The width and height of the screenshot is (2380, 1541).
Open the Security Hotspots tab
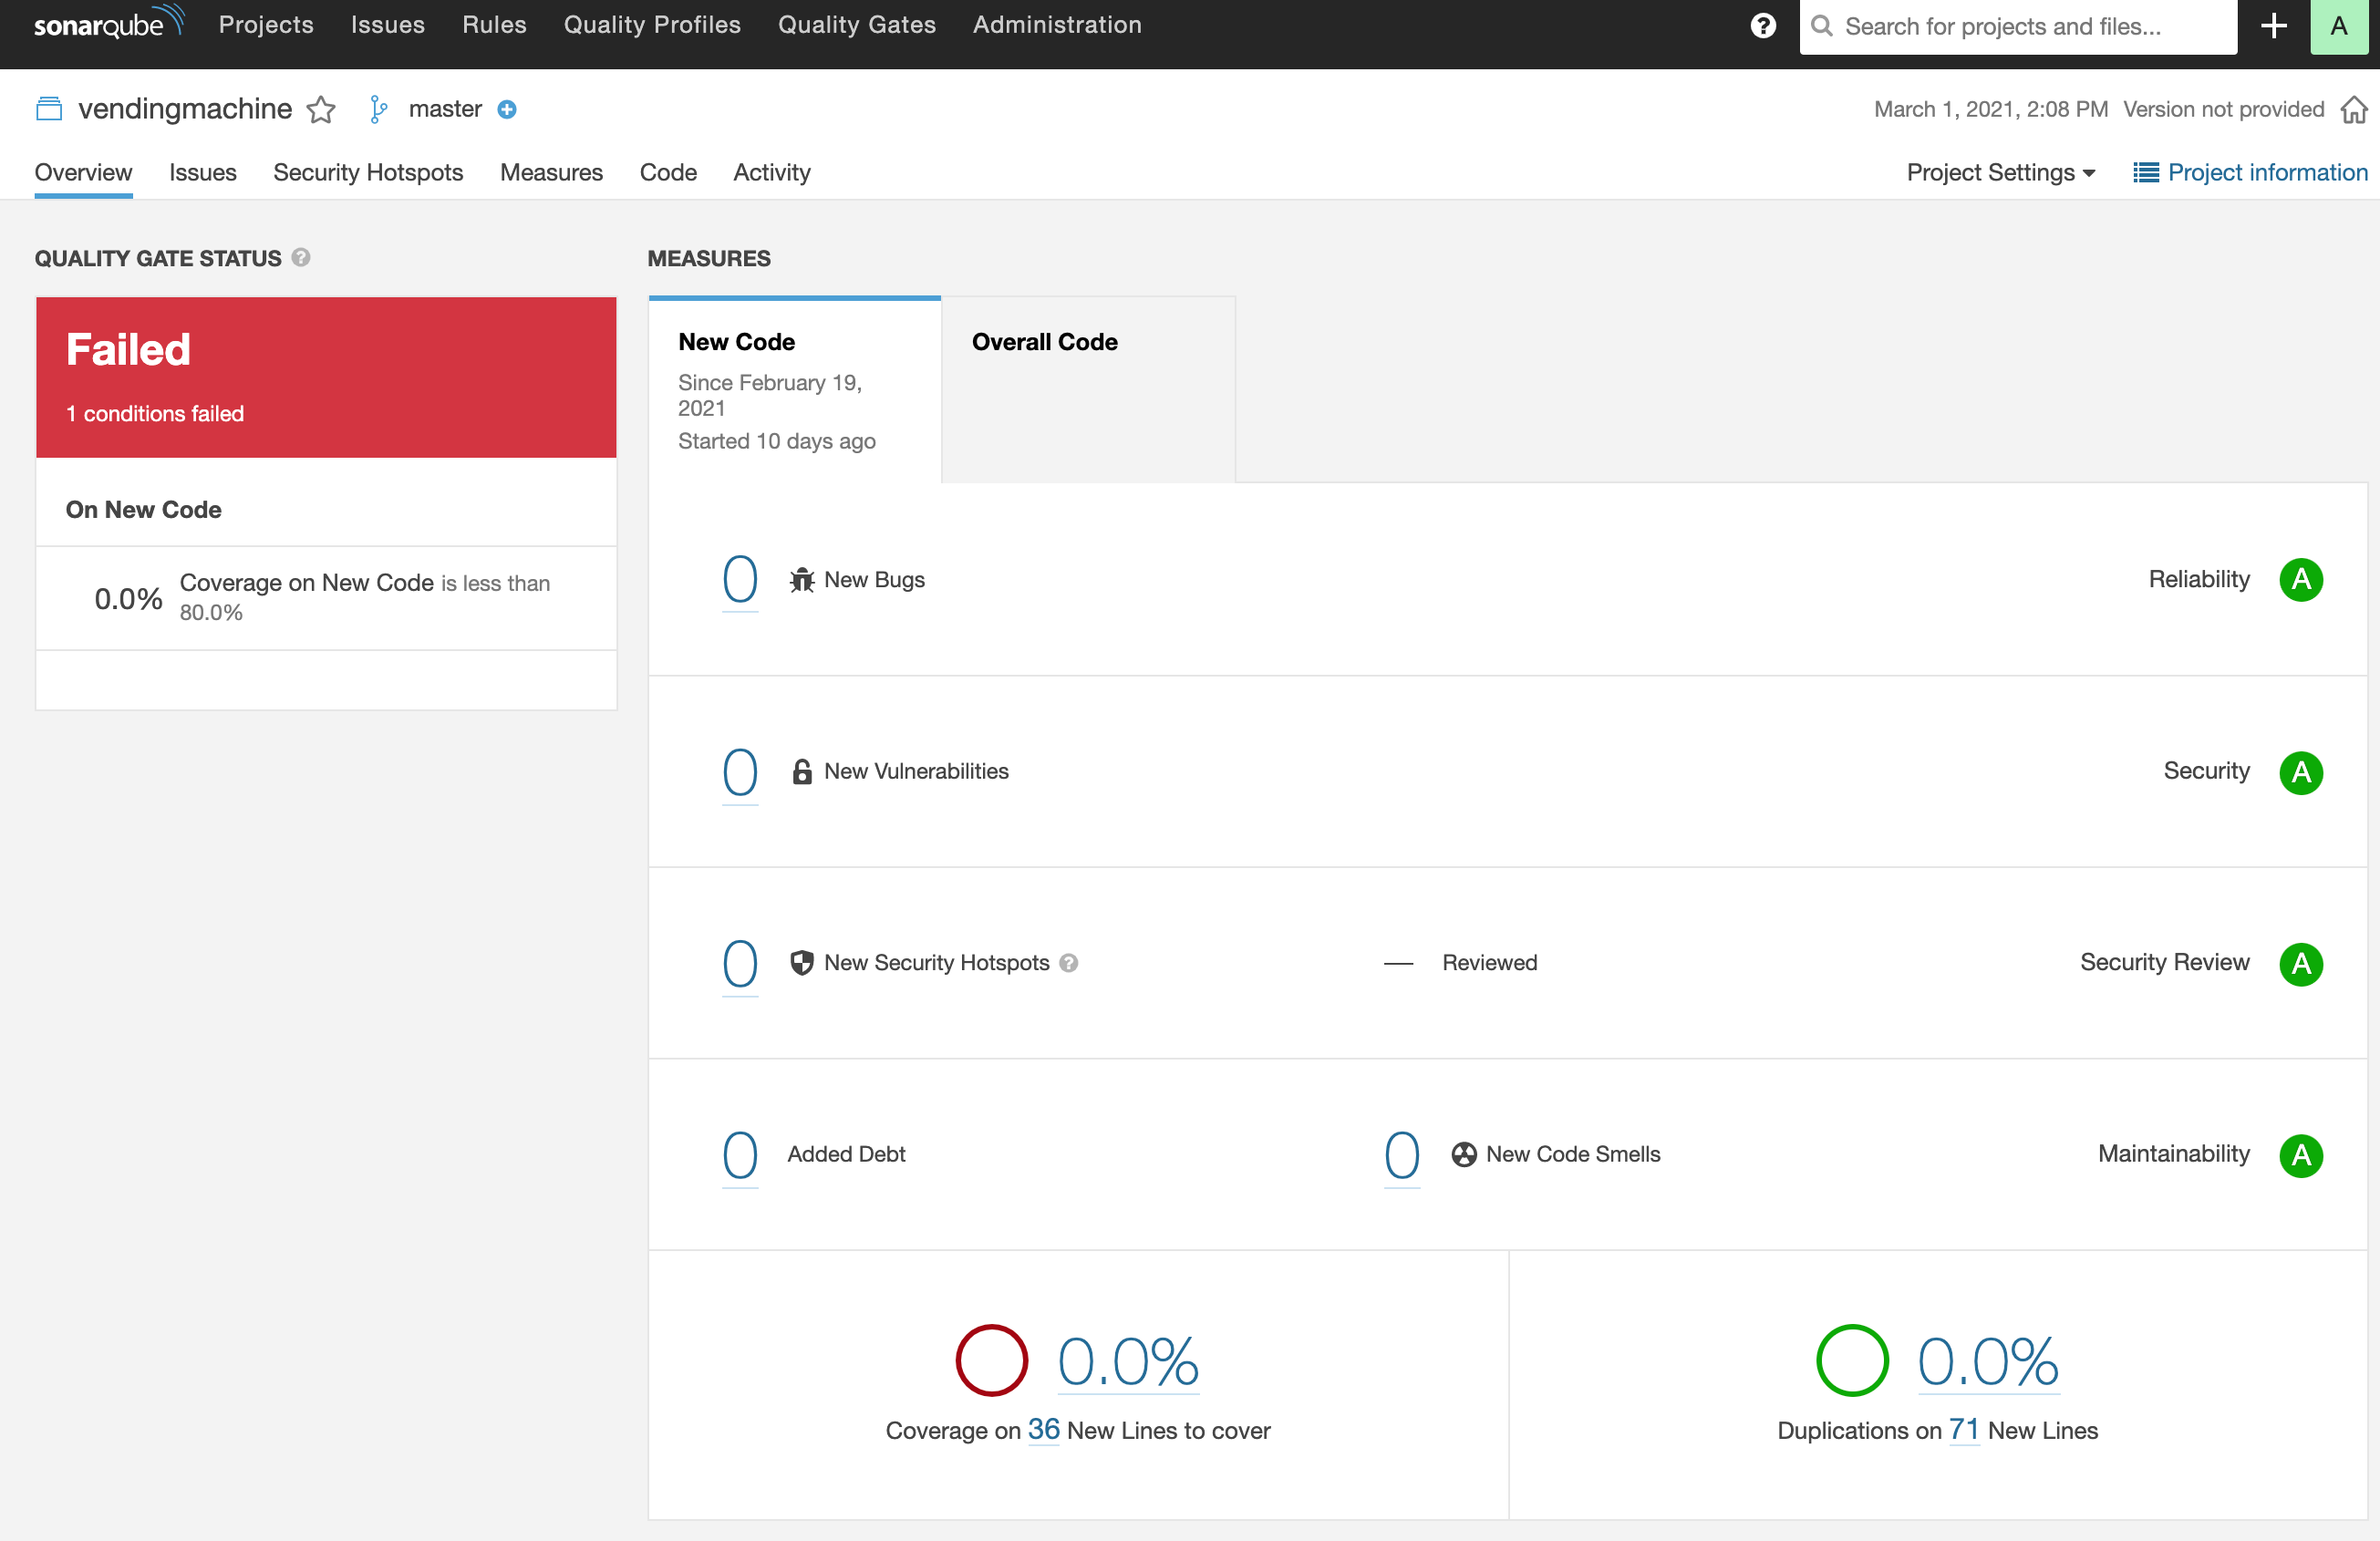click(x=368, y=173)
